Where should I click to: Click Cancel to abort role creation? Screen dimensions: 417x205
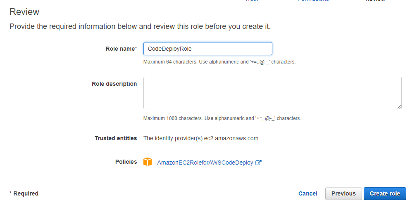(x=308, y=193)
